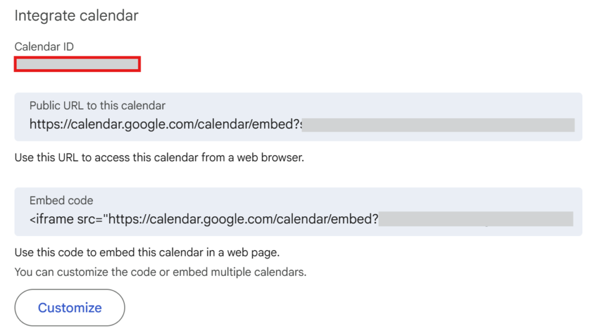
Task: Click the https://calendar.google.com public URL text
Action: [x=166, y=124]
